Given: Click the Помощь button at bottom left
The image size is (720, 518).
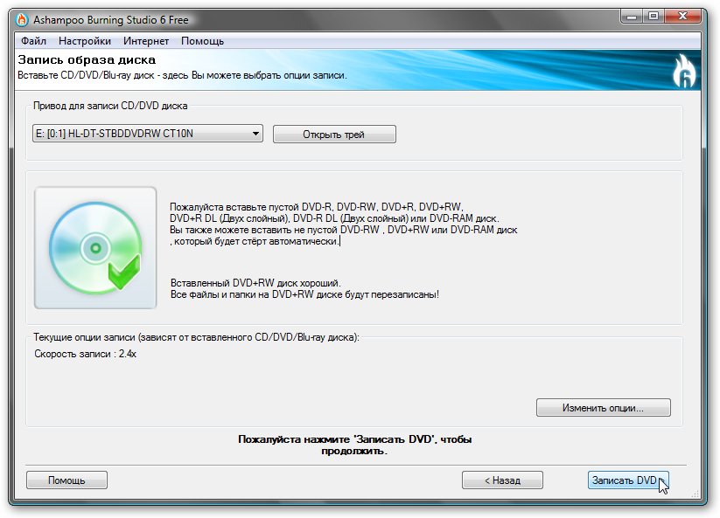Looking at the screenshot, I should coord(66,480).
